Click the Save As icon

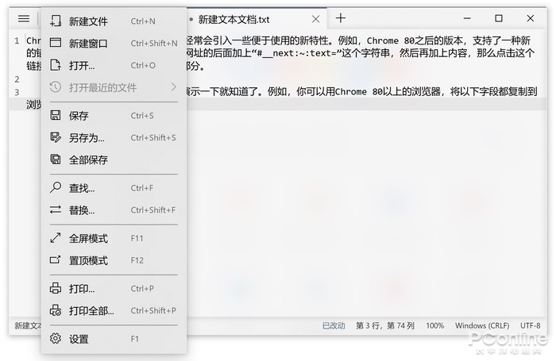(56, 137)
